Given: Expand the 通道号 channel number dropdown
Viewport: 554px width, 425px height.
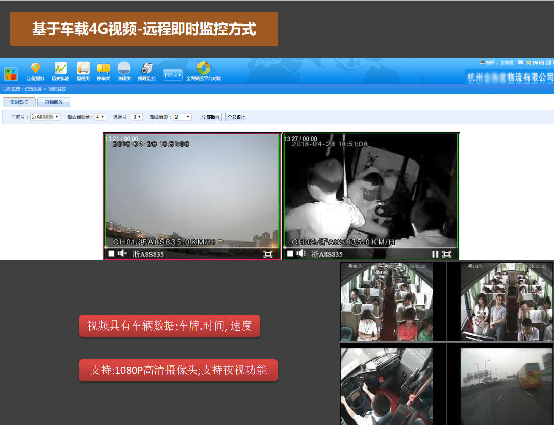Looking at the screenshot, I should 137,117.
